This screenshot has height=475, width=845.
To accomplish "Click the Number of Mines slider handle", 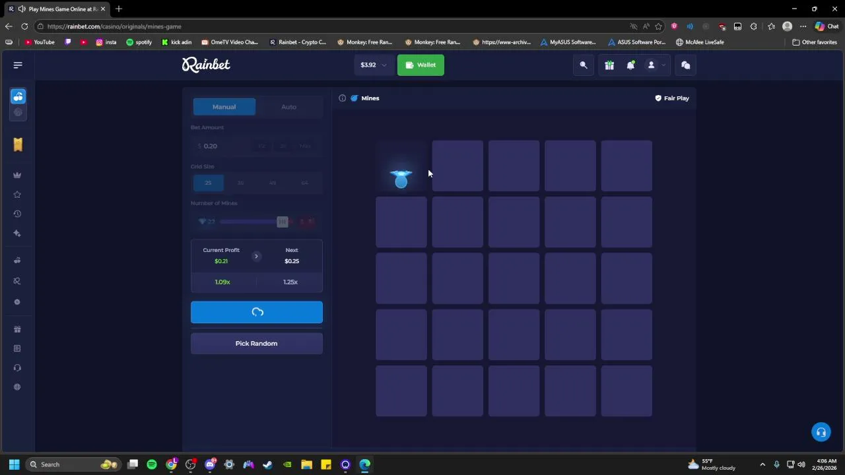I will coord(283,222).
